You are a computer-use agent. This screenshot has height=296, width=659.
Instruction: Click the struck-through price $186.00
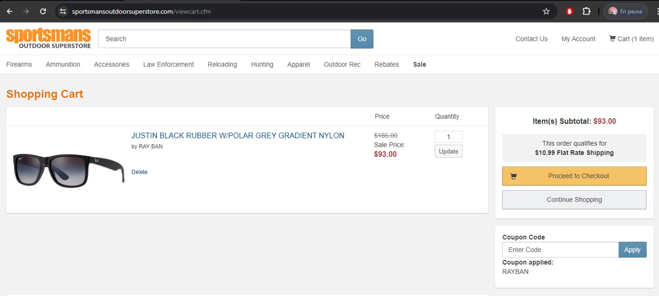386,135
